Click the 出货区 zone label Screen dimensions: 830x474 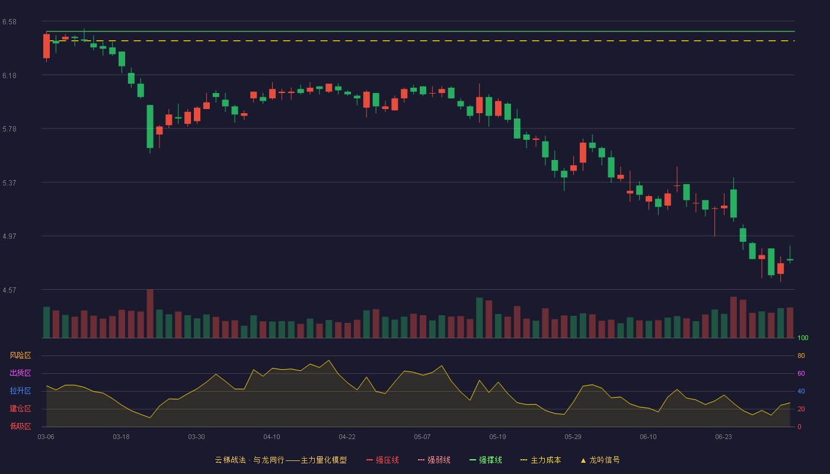20,373
